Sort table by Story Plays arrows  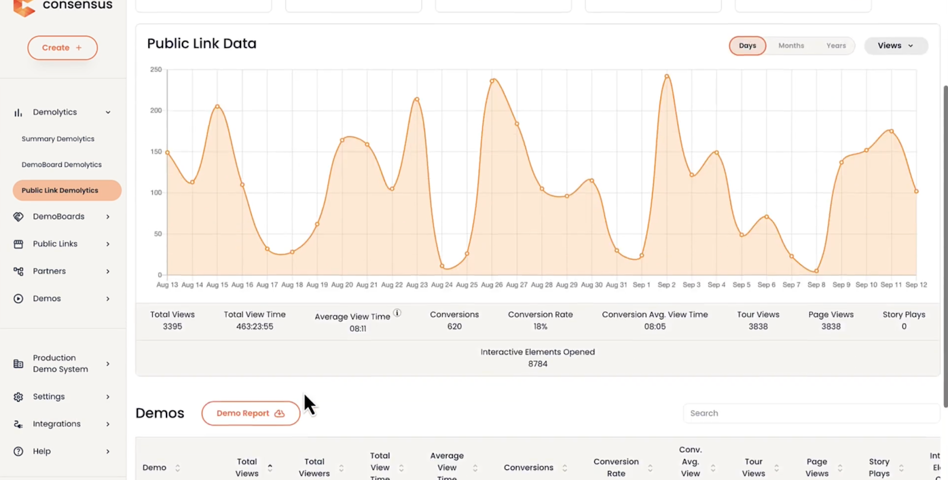[x=901, y=468]
